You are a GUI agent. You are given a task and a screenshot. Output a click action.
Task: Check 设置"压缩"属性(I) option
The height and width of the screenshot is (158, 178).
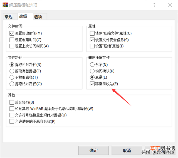point(92,46)
